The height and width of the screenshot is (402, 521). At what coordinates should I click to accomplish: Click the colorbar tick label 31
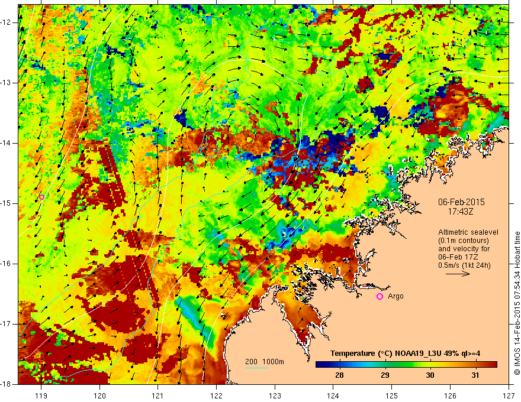coord(475,375)
